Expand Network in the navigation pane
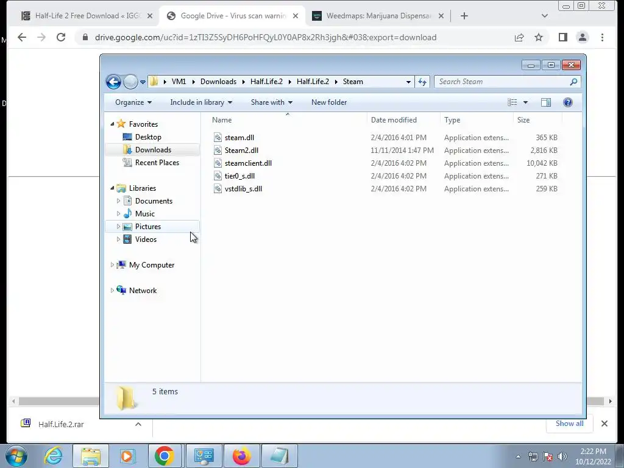This screenshot has height=468, width=624. 112,291
